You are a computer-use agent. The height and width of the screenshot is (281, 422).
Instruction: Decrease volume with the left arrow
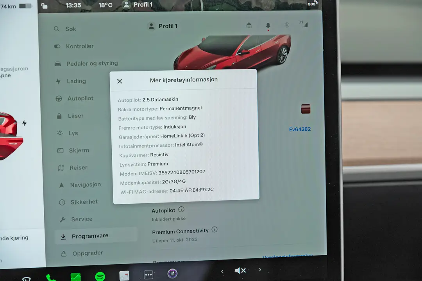coord(222,271)
